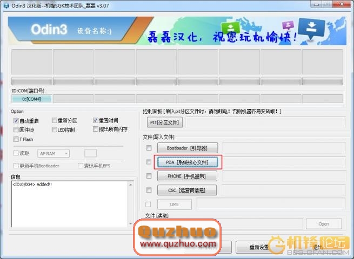The width and height of the screenshot is (354, 259).
Task: Tick the LED控制 checkbox
Action: click(x=54, y=129)
